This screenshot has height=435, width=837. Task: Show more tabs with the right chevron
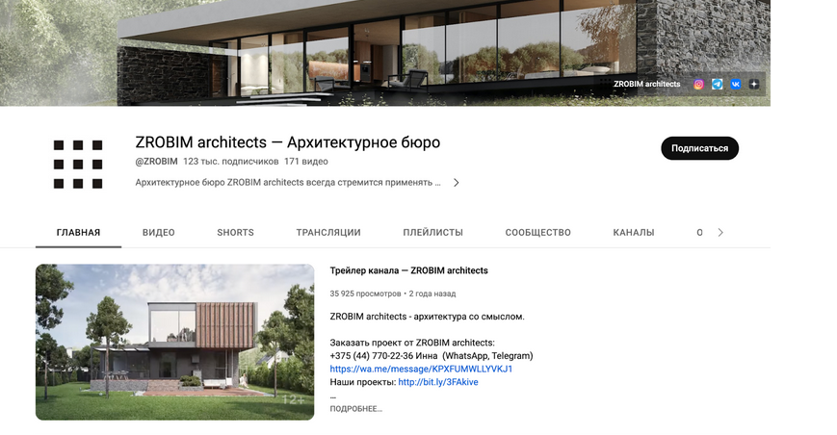[720, 233]
